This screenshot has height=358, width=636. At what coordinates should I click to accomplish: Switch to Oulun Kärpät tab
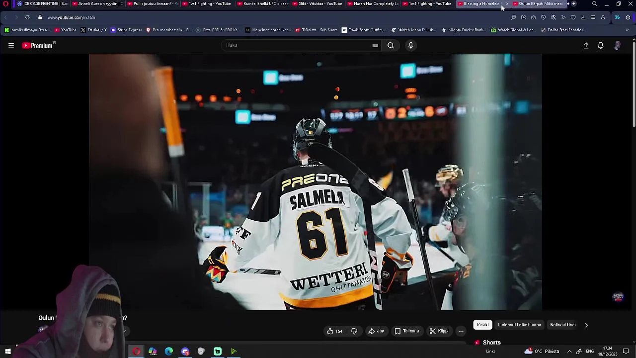(539, 3)
